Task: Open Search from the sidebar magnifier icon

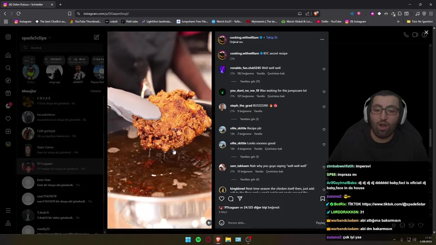Action: coord(8,68)
